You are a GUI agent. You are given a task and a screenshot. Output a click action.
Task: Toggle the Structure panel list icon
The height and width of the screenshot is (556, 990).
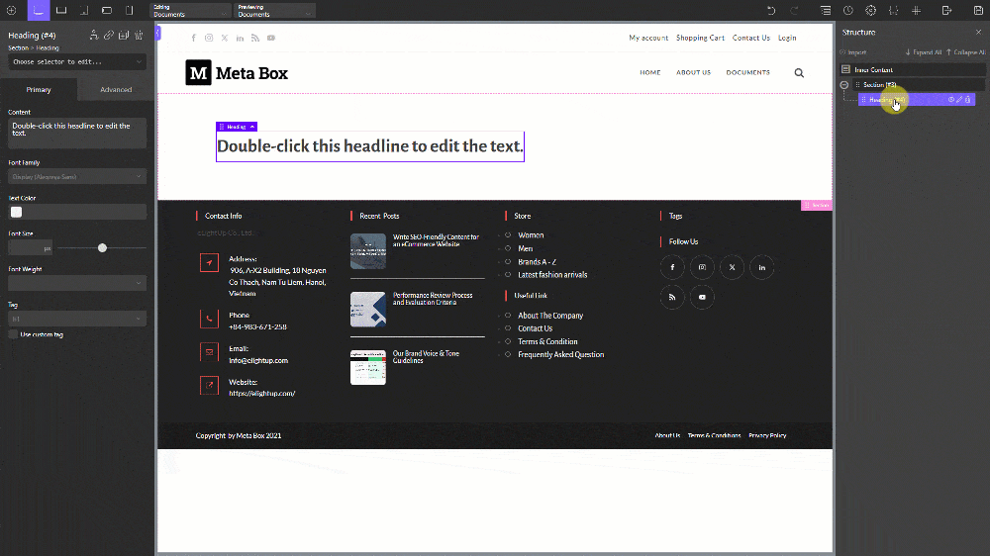(x=826, y=10)
